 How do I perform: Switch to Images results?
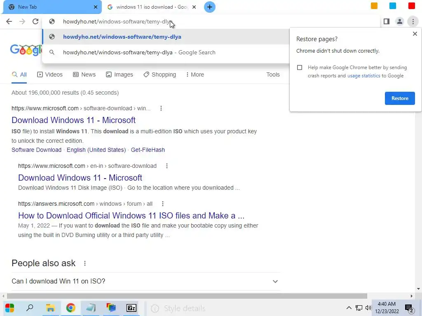pos(120,75)
